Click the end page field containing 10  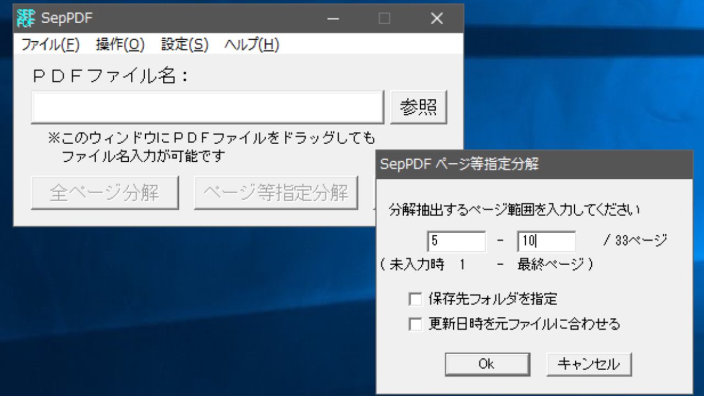[x=546, y=241]
